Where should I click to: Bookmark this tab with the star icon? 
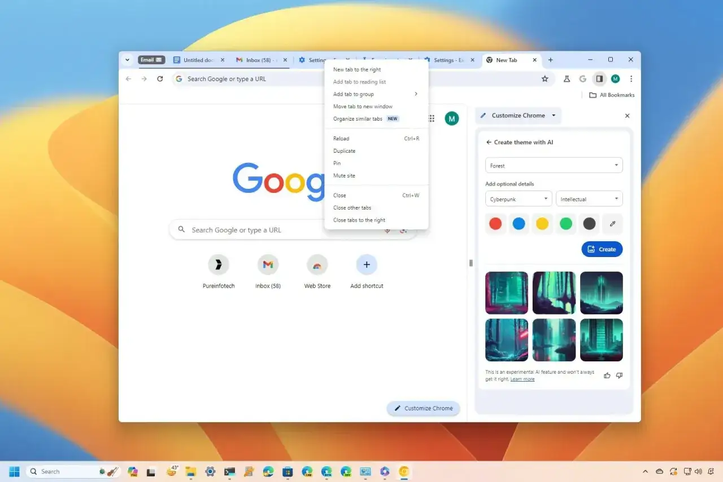pos(545,79)
